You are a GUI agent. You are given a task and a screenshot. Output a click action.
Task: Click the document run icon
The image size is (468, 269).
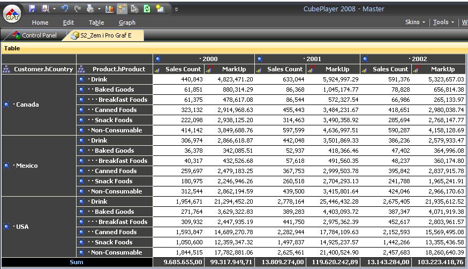(134, 9)
